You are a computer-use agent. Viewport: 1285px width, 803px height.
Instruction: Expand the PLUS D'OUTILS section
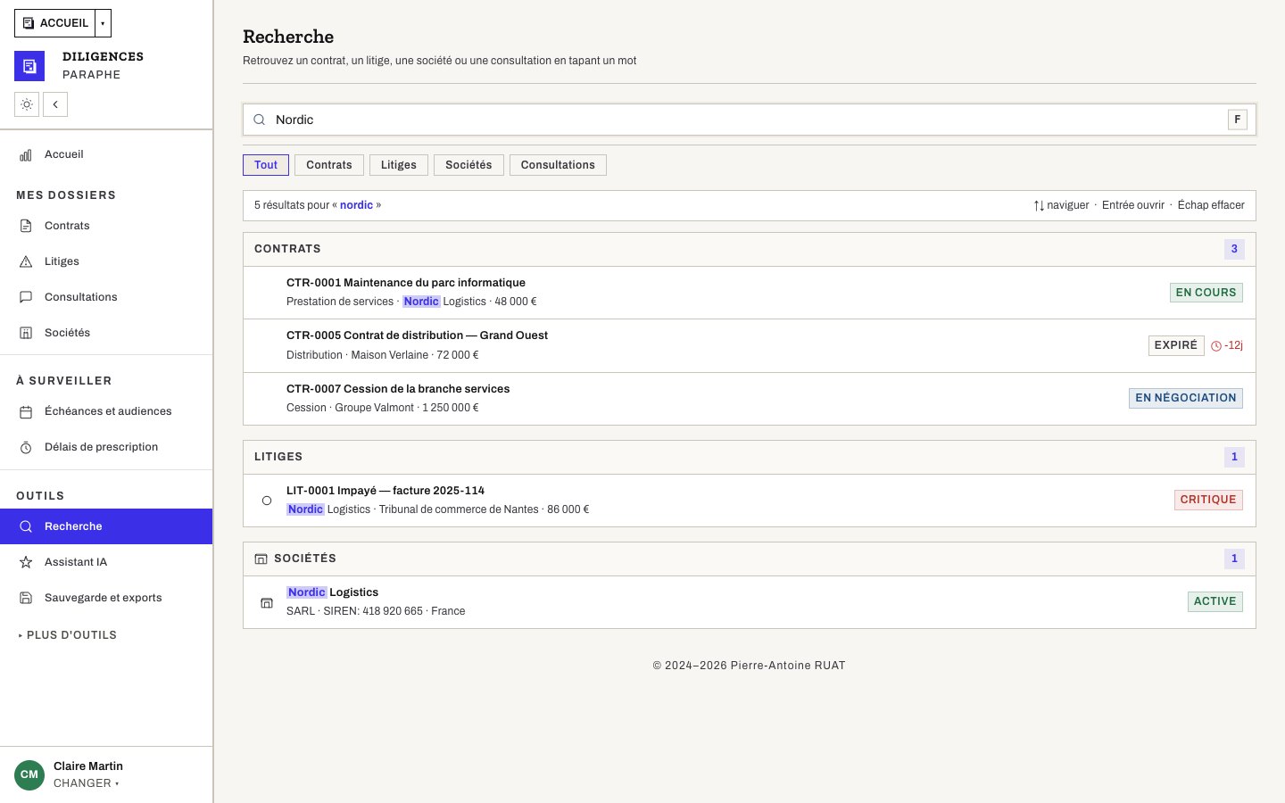68,635
